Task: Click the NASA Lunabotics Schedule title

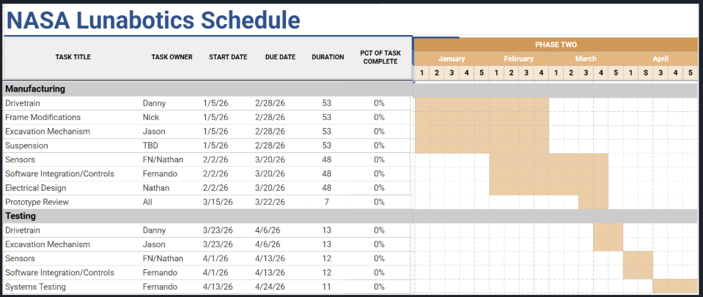Action: pos(154,20)
